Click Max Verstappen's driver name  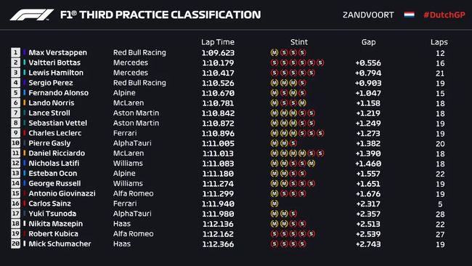pyautogui.click(x=58, y=52)
